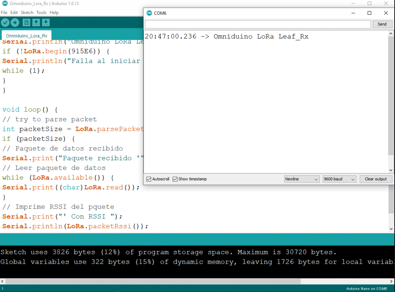Viewport: 395px width, 292px height.
Task: Select the Omniduino_Lora_Rx tab
Action: tap(27, 36)
